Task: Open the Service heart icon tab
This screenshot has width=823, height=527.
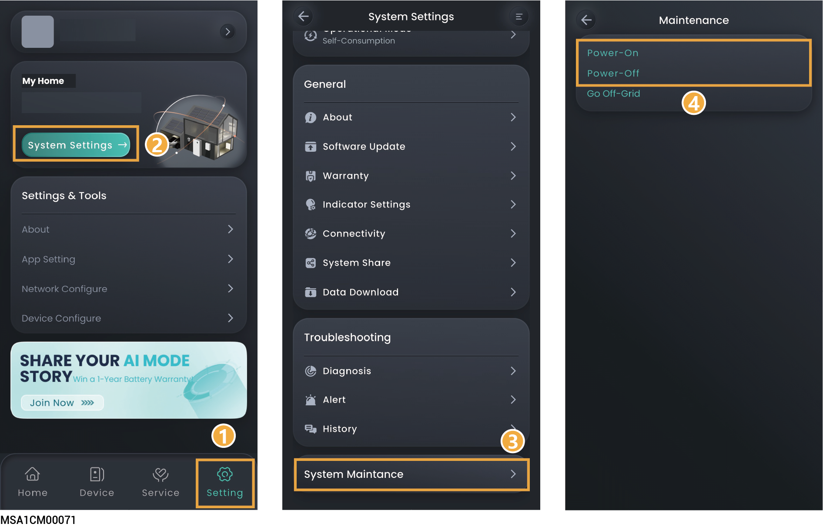Action: pyautogui.click(x=161, y=474)
